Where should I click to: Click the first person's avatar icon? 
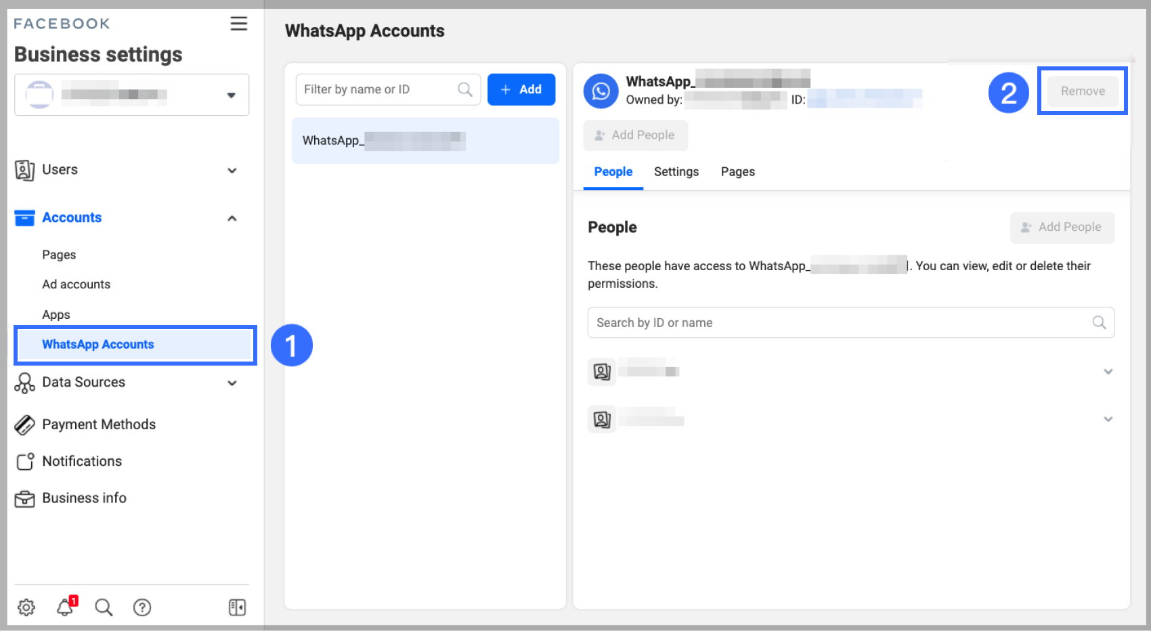602,372
